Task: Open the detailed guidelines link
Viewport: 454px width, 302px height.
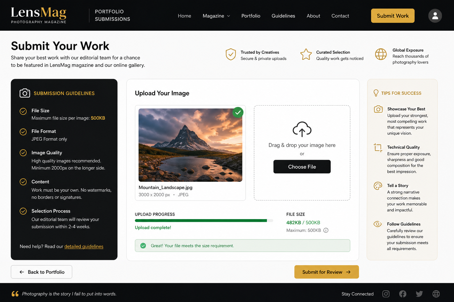Action: (x=84, y=247)
